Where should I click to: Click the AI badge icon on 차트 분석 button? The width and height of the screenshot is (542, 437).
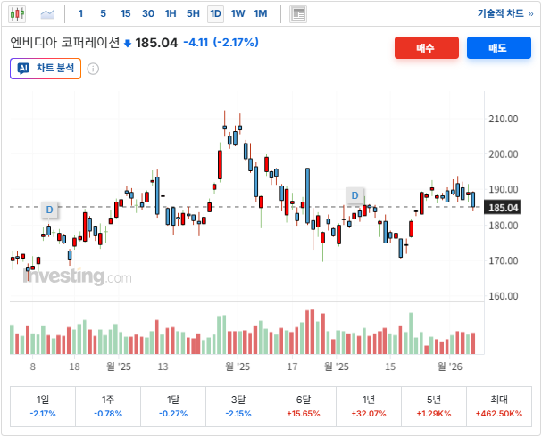pyautogui.click(x=23, y=69)
